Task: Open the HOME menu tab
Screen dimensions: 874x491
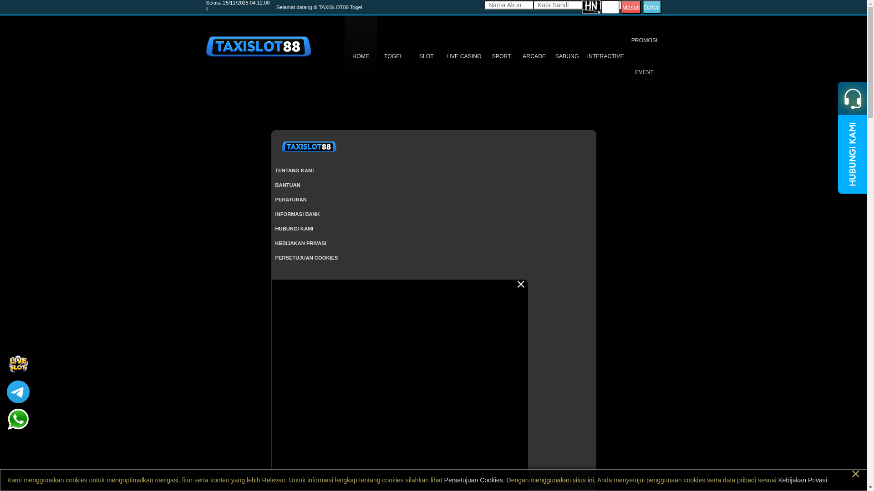Action: (x=361, y=56)
